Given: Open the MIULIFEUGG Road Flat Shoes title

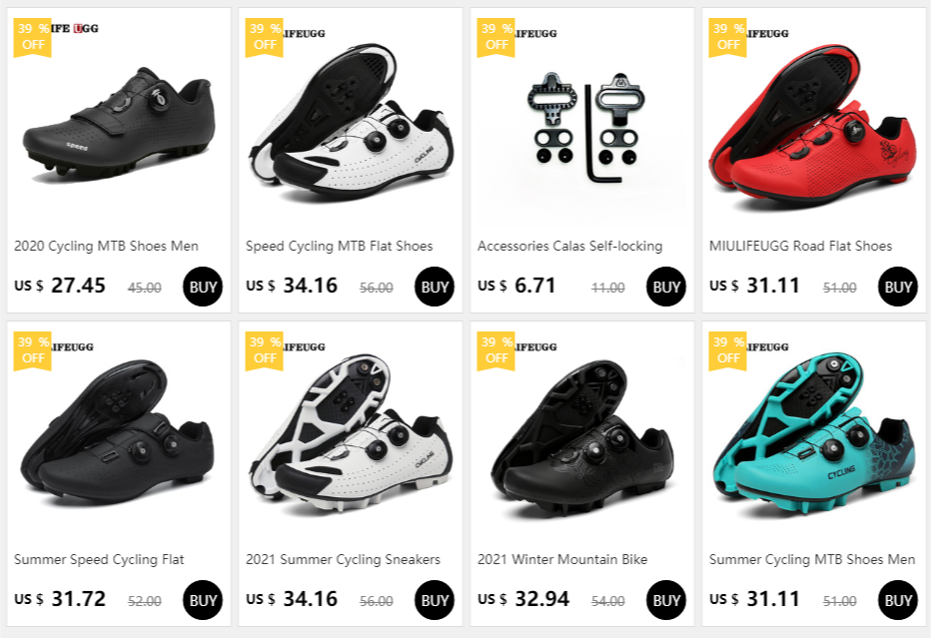Looking at the screenshot, I should [x=800, y=246].
